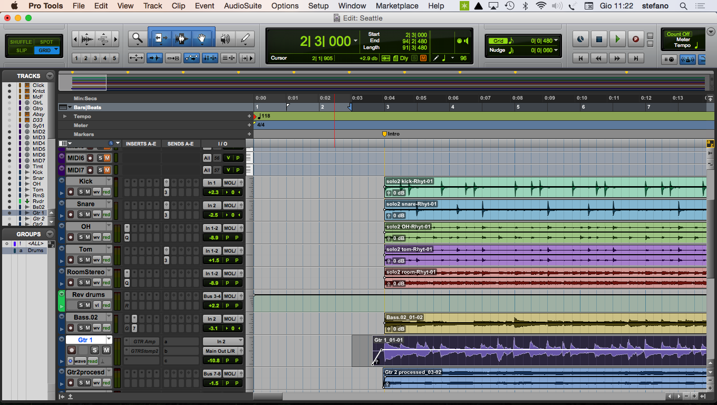Arm the transport Record button

click(635, 39)
